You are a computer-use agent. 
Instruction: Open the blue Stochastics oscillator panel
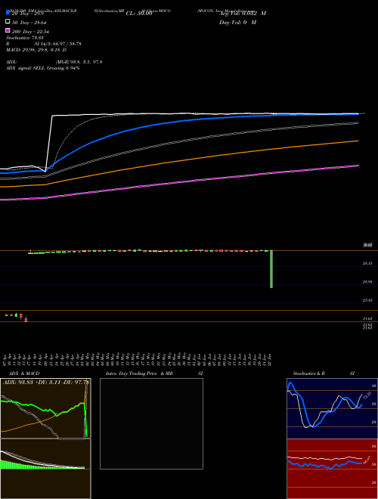click(x=332, y=408)
